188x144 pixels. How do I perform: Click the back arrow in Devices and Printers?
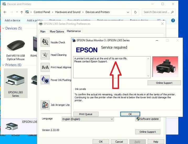click(x=5, y=12)
